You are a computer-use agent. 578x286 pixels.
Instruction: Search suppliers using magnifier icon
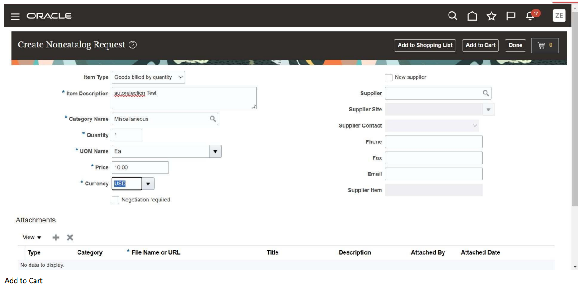486,94
